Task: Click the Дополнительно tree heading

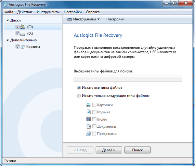Action: pos(23,40)
